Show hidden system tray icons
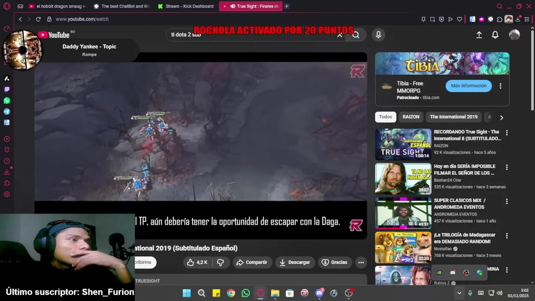Screen dimensions: 535x301 click(x=459, y=293)
